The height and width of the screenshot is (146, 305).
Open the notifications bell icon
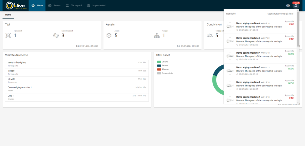[295, 5]
